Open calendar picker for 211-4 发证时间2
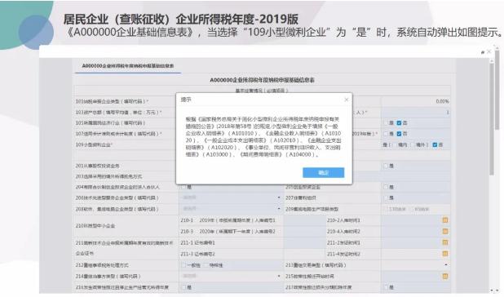Image resolution: width=504 pixels, height=297 pixels. 445,254
